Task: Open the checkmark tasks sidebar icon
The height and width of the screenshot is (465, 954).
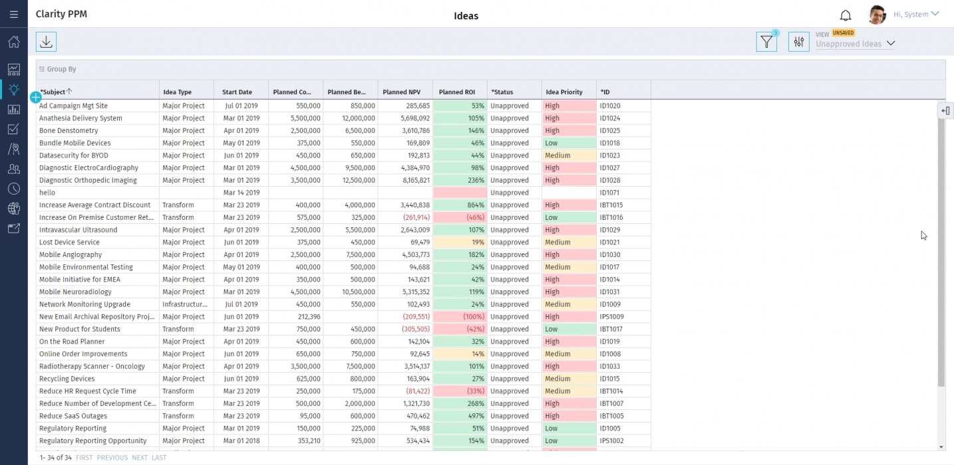Action: pyautogui.click(x=14, y=129)
